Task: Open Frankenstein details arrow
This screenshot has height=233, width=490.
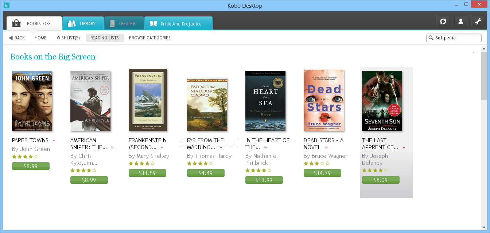Action: coord(162,147)
